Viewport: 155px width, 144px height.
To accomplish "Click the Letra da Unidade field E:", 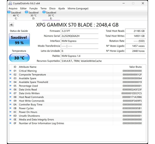I will pos(79,51).
